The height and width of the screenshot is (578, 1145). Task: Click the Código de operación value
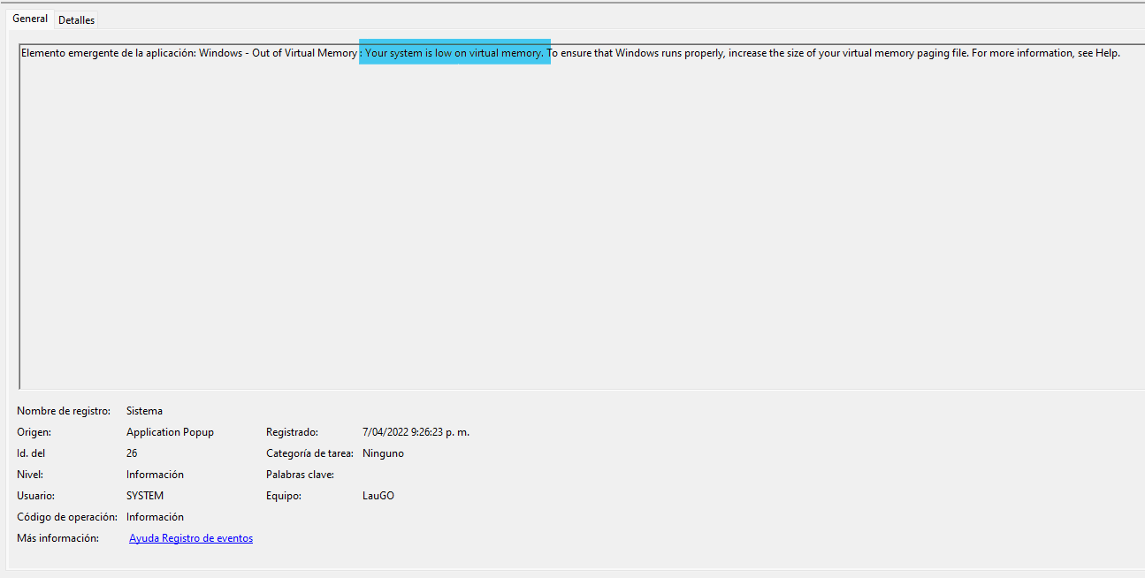point(155,517)
